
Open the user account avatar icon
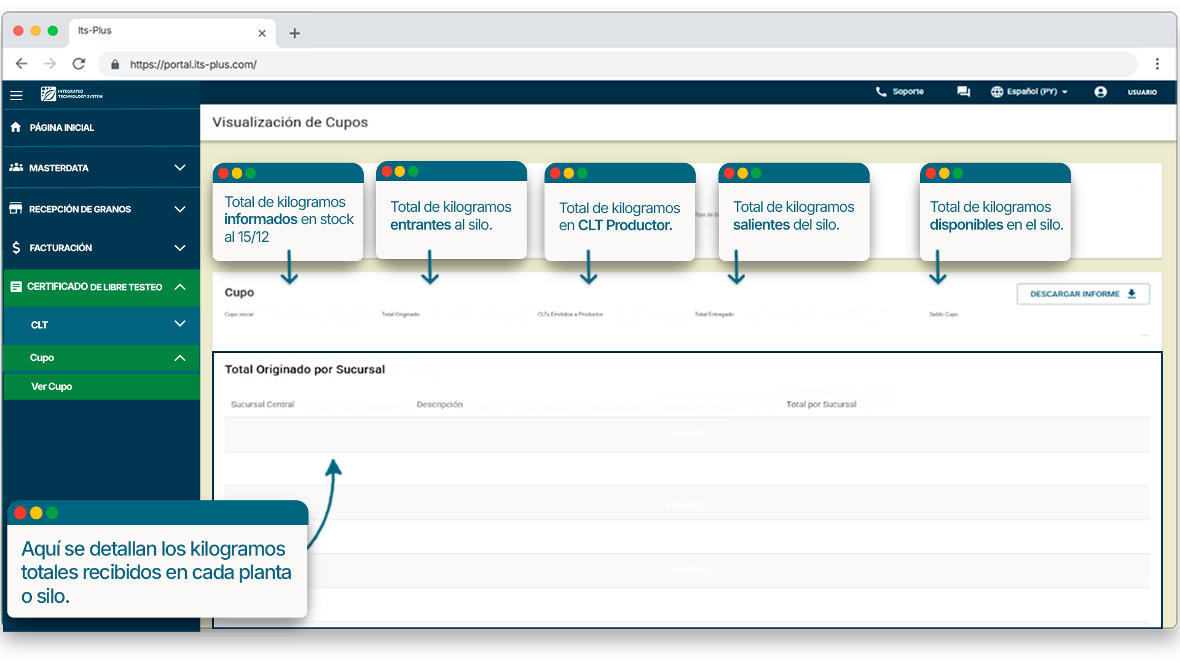coord(1100,91)
